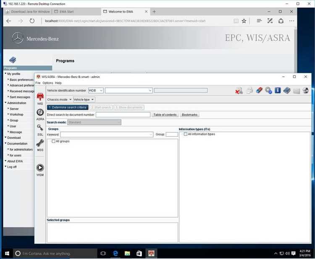Open documentation for administrators link
This screenshot has height=259, width=315.
pos(21,149)
